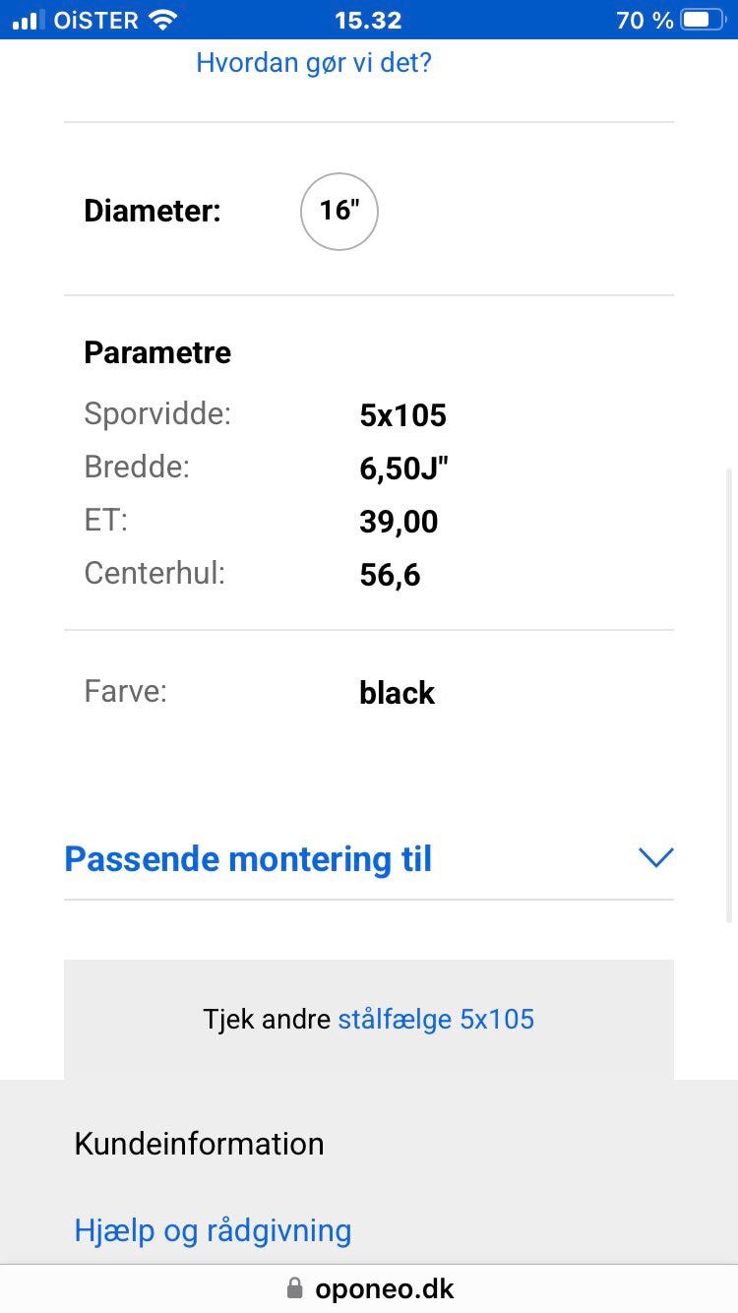This screenshot has height=1313, width=738.
Task: Tap the "Kundeinformation" footer heading
Action: pos(199,1144)
